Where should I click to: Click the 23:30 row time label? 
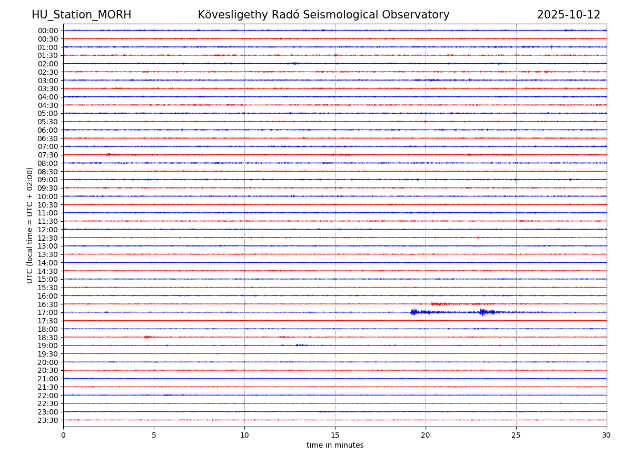48,420
